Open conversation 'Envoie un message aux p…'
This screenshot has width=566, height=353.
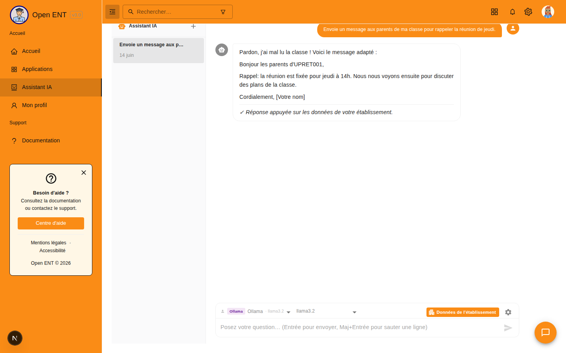pos(158,50)
